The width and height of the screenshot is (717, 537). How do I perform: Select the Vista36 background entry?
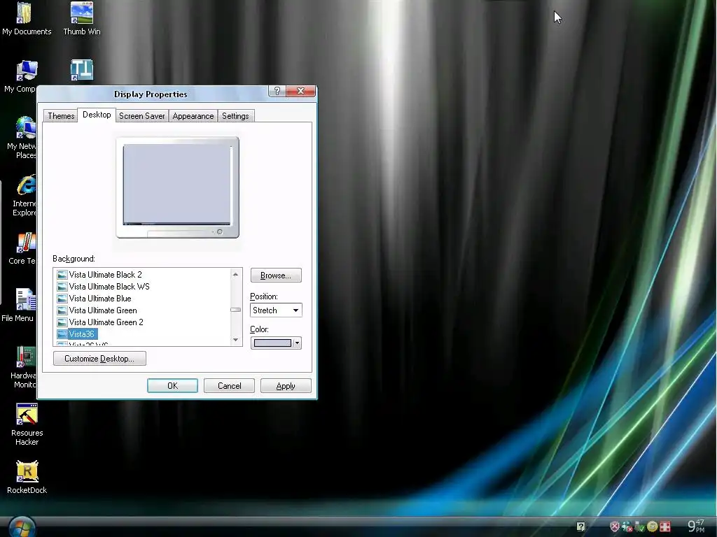point(82,334)
